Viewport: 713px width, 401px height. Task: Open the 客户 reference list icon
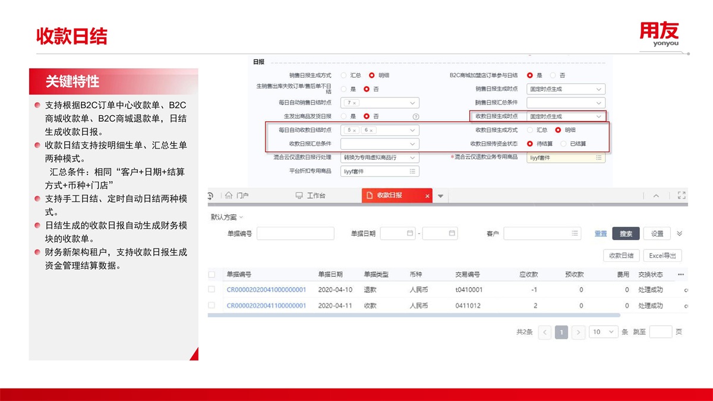(575, 233)
